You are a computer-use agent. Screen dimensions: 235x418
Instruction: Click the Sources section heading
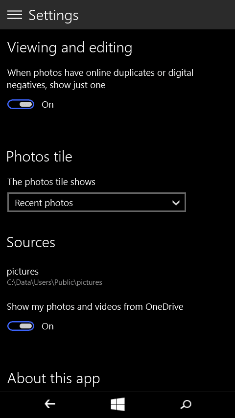(31, 242)
